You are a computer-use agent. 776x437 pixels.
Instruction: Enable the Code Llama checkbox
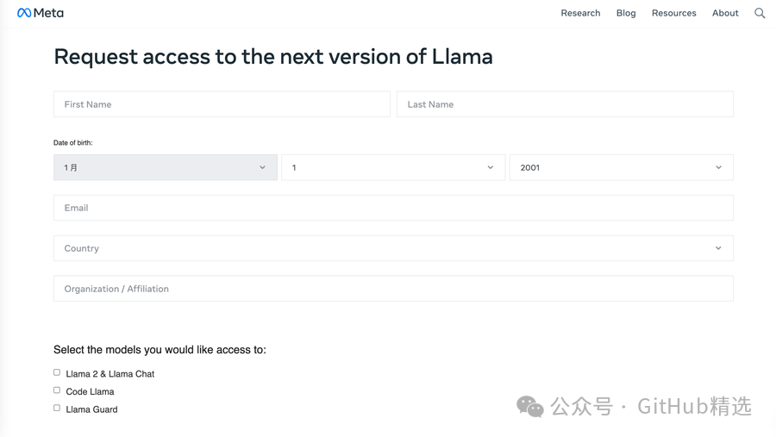click(57, 390)
